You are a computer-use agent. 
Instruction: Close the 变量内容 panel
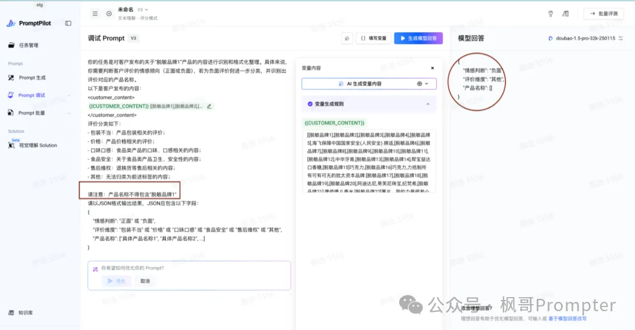pyautogui.click(x=433, y=68)
